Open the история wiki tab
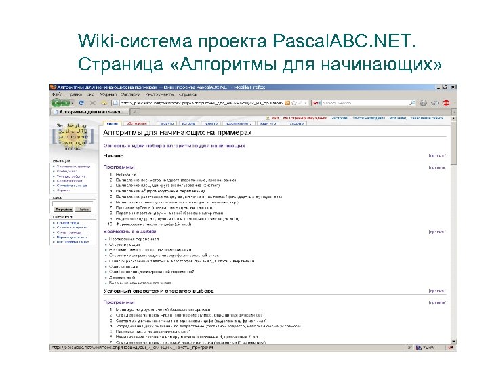The image size is (488, 366). [188, 123]
